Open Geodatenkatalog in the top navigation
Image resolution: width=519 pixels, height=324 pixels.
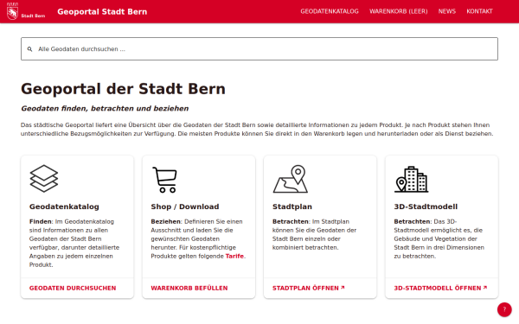click(330, 11)
